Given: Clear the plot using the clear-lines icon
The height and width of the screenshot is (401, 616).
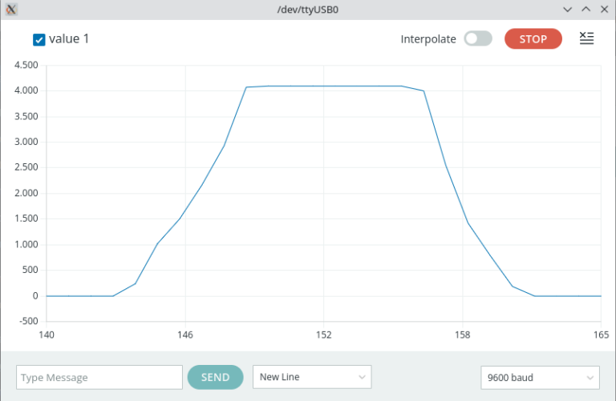Looking at the screenshot, I should pos(587,38).
